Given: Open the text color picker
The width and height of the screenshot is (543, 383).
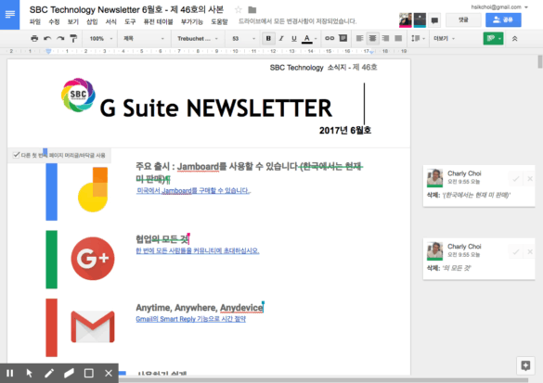Looking at the screenshot, I should (x=310, y=38).
